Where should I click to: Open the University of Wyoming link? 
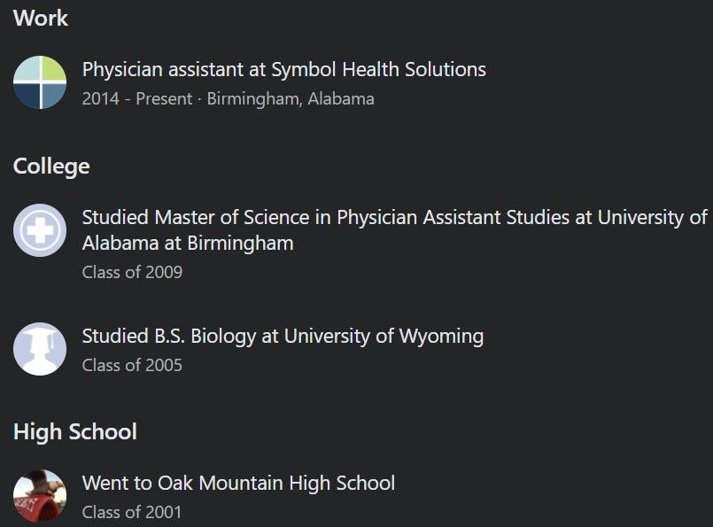click(x=384, y=337)
